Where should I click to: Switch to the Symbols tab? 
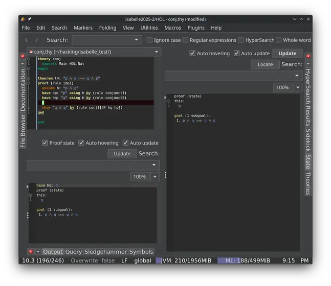(x=141, y=252)
